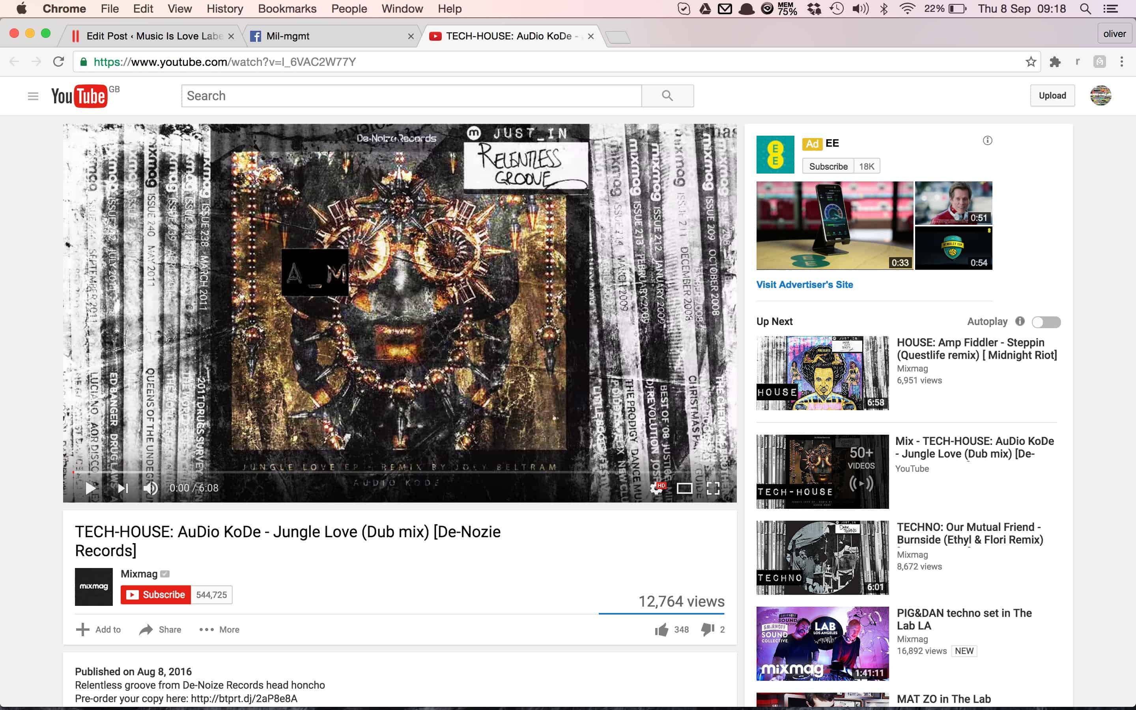Like the video with thumbs up
The width and height of the screenshot is (1136, 710).
click(662, 630)
